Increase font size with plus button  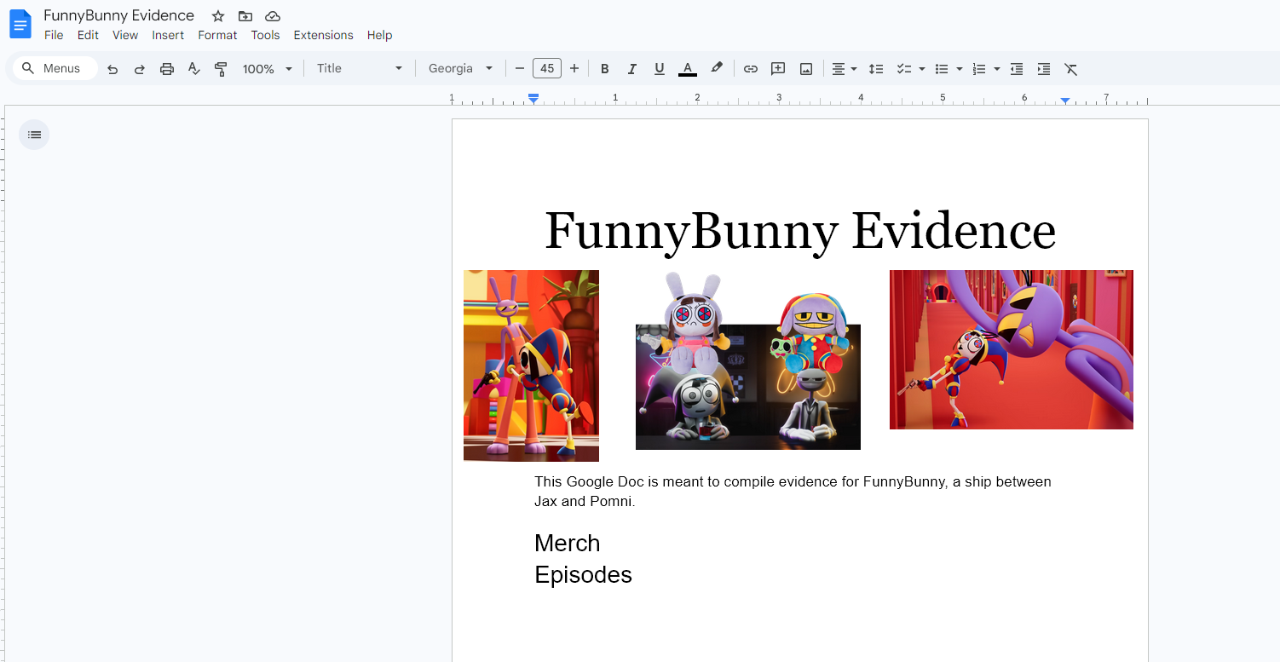pos(574,69)
